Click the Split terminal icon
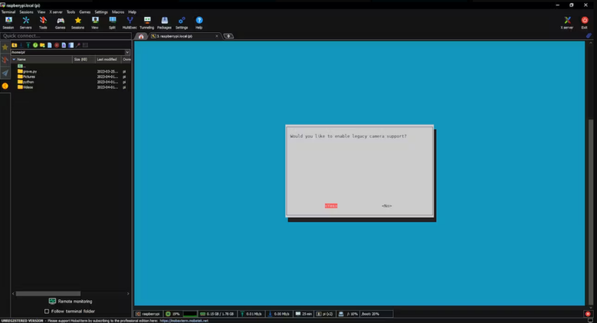This screenshot has width=597, height=323. 112,22
